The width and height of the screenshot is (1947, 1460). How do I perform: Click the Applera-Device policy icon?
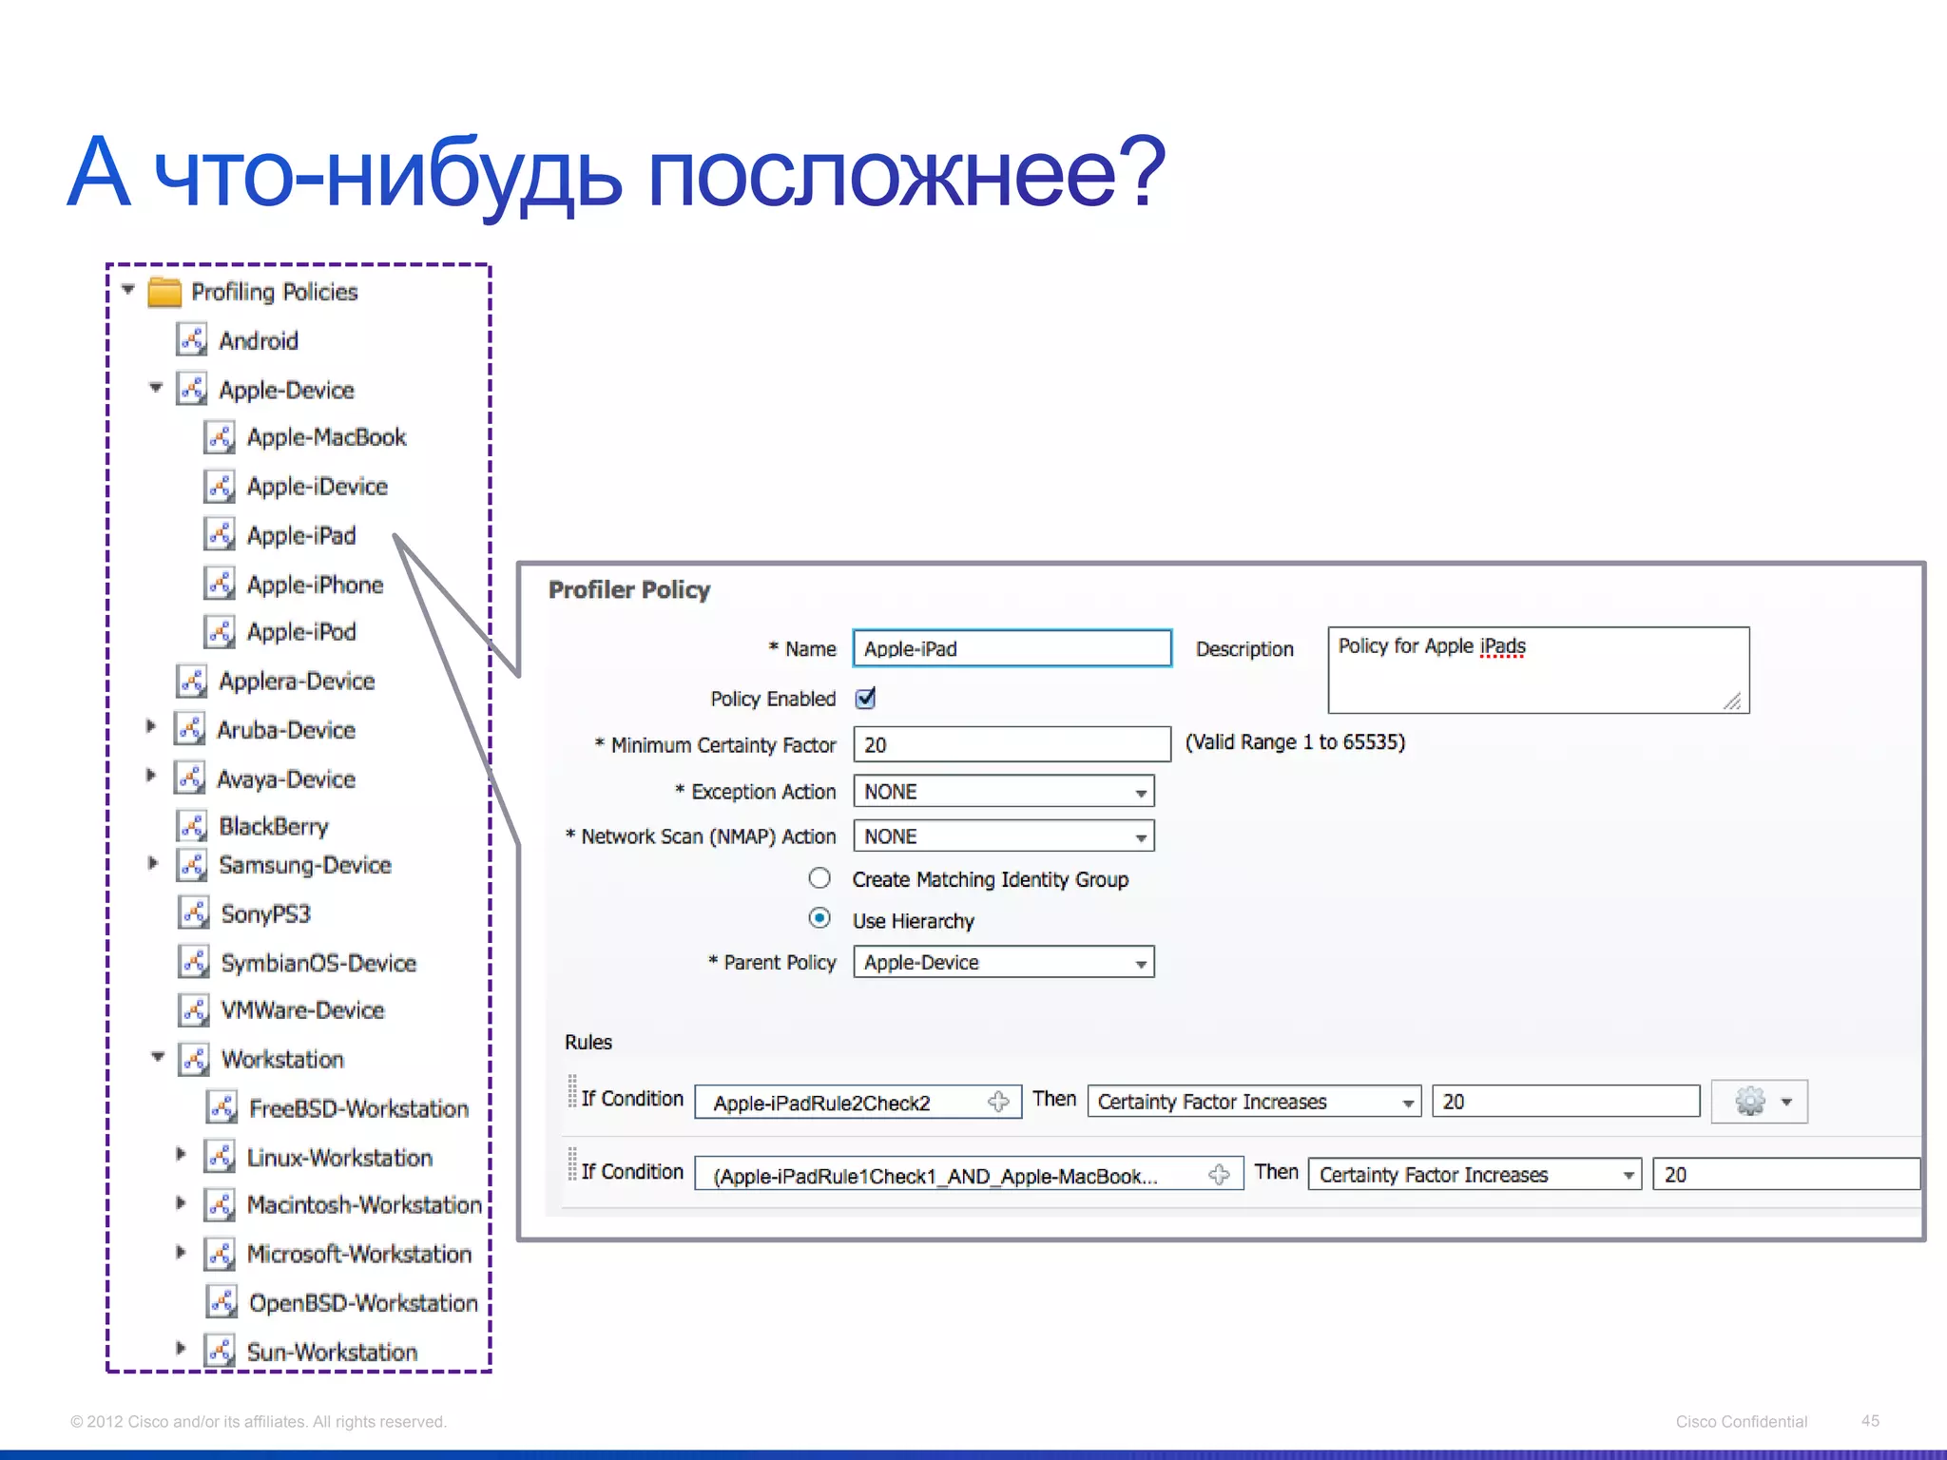[192, 682]
